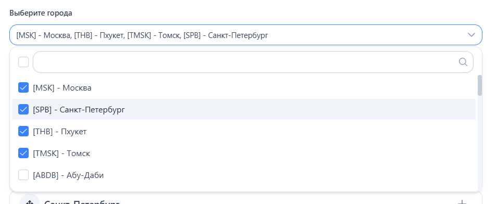Screen dimensions: 497x204
Task: Uncheck the [SPB] - Санкт-Петербург checkbox
Action: (23, 110)
